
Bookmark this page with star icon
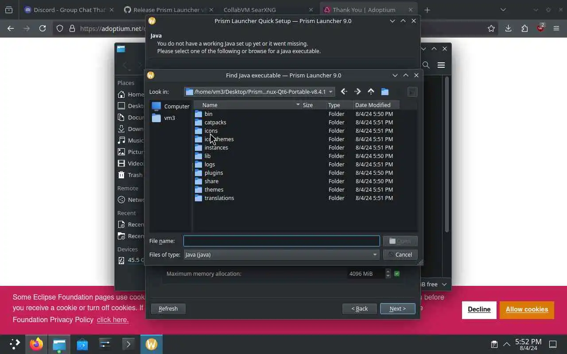pos(491,28)
